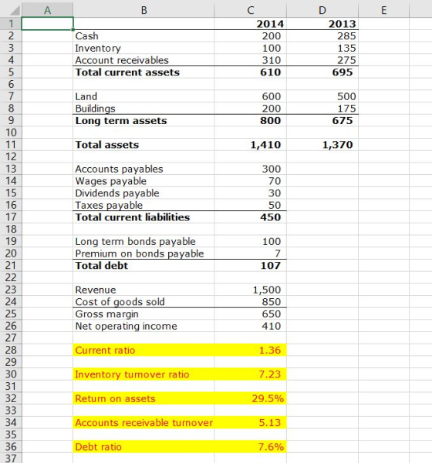Select Wages payable value 70
Image resolution: width=432 pixels, height=463 pixels.
(x=251, y=181)
